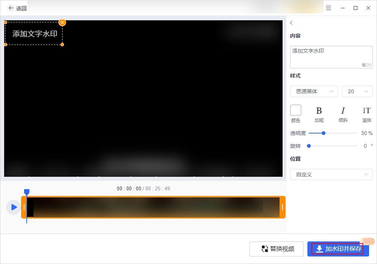Open the font size 20 dropdown
This screenshot has width=377, height=264.
357,91
